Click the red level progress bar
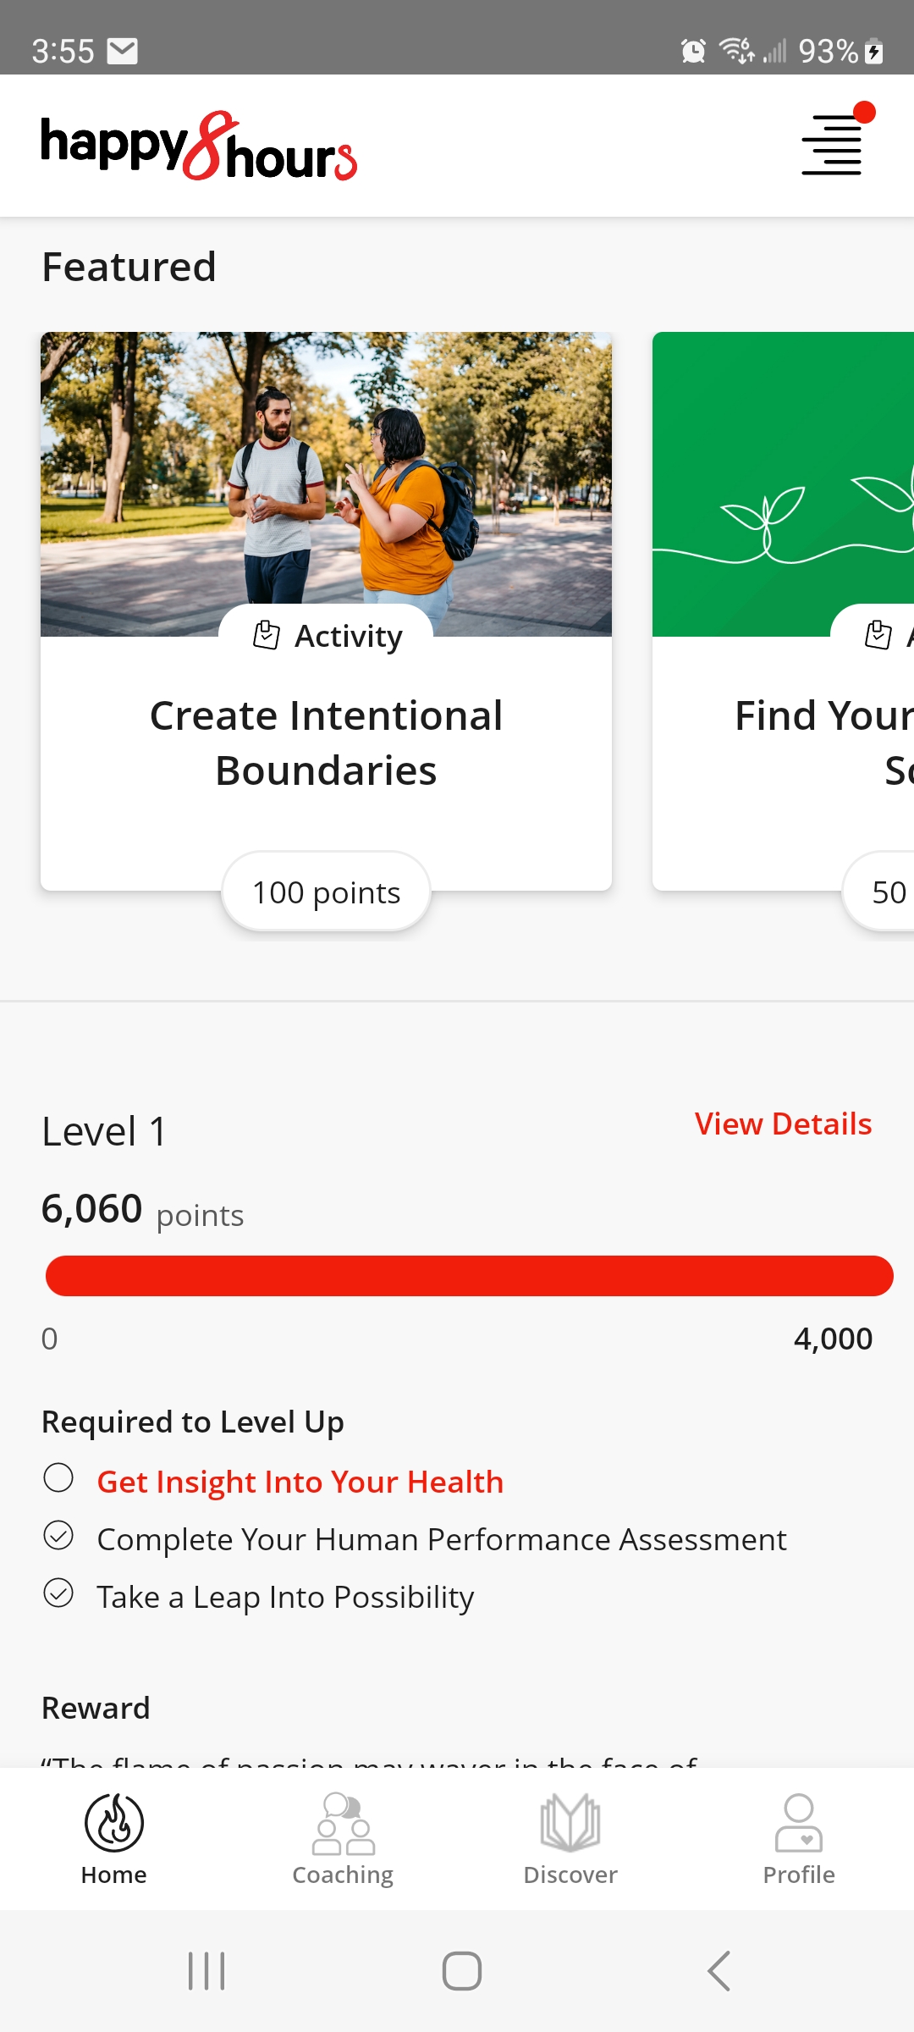Image resolution: width=914 pixels, height=2032 pixels. tap(470, 1276)
